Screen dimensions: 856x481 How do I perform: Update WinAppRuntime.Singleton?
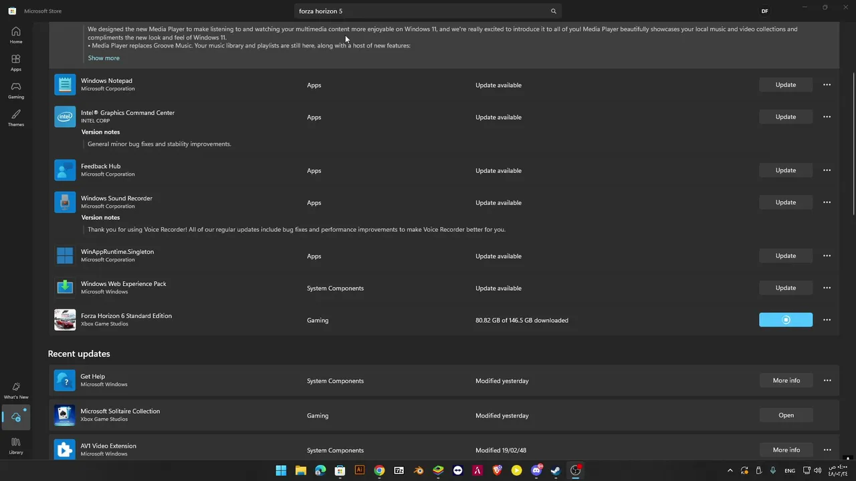[786, 256]
